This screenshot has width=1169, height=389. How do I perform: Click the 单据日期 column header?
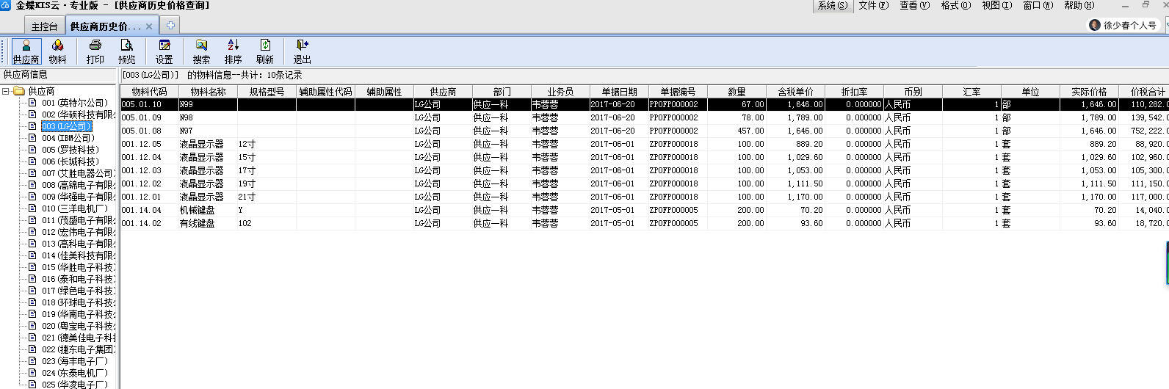pyautogui.click(x=620, y=92)
